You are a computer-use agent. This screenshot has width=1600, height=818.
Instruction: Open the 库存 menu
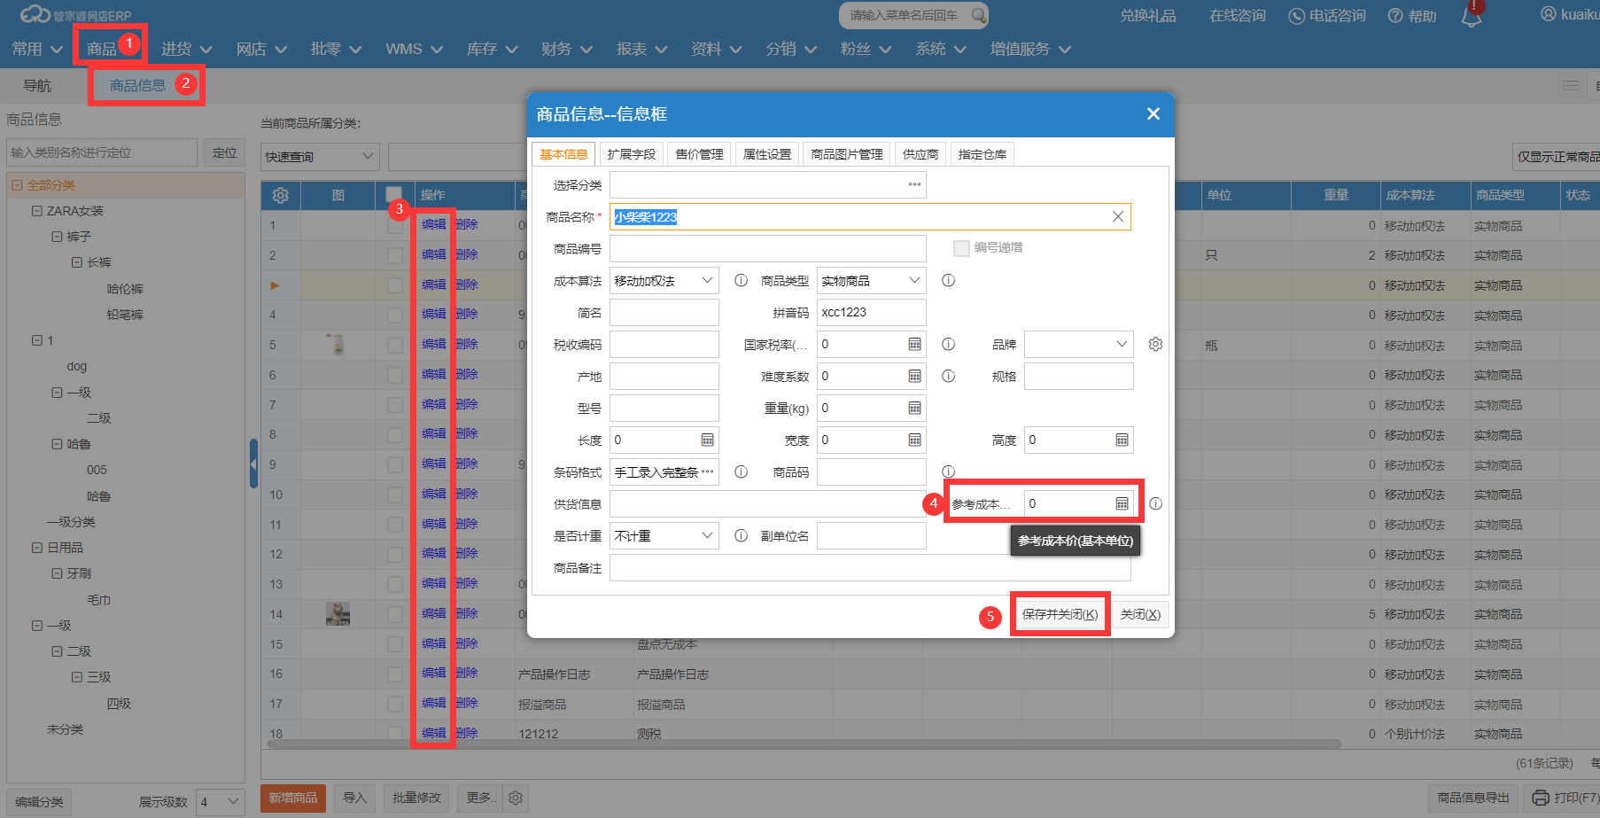[x=492, y=49]
